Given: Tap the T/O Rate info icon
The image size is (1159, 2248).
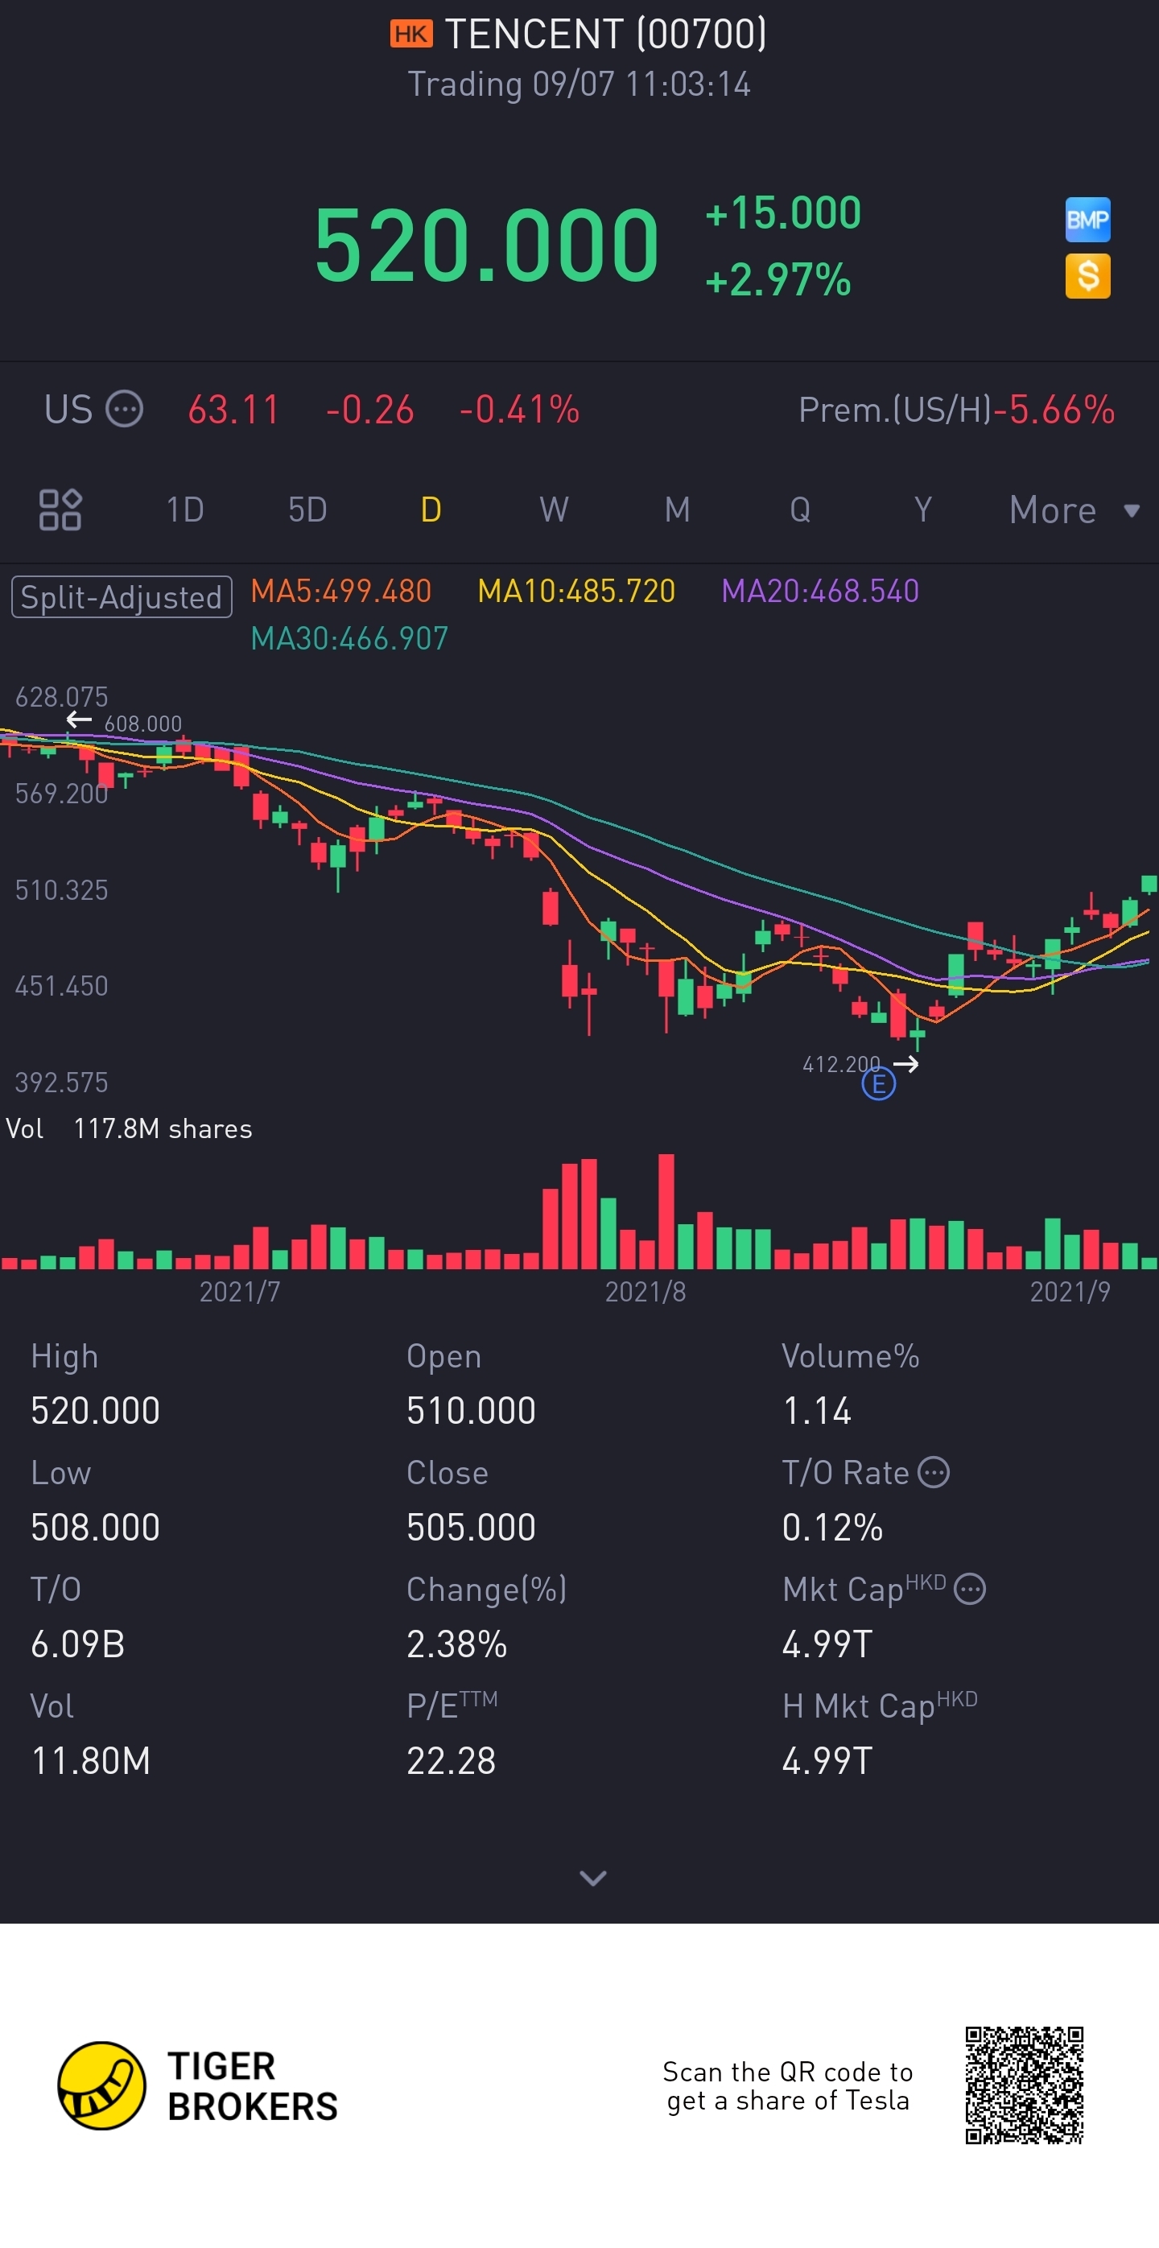Looking at the screenshot, I should 934,1472.
